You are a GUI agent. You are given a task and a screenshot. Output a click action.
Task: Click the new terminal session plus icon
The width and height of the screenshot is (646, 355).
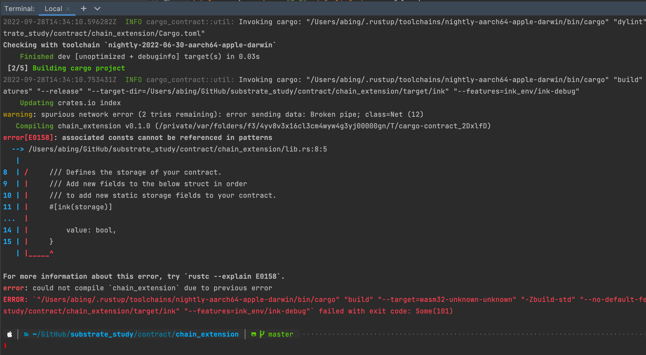click(x=83, y=8)
